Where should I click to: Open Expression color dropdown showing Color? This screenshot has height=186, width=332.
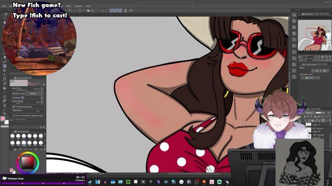[x=311, y=78]
